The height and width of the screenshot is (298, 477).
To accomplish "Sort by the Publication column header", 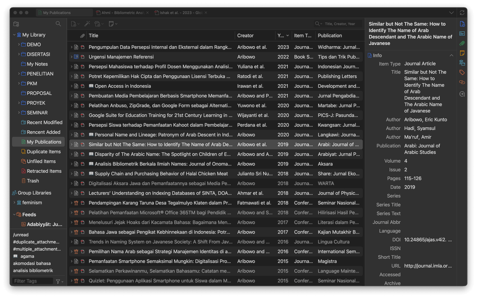I will 339,35.
